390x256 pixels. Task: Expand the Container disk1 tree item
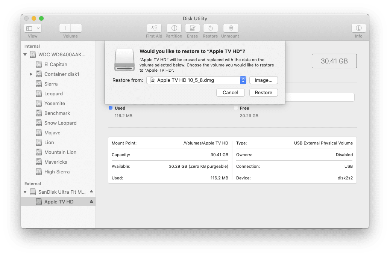click(x=31, y=74)
